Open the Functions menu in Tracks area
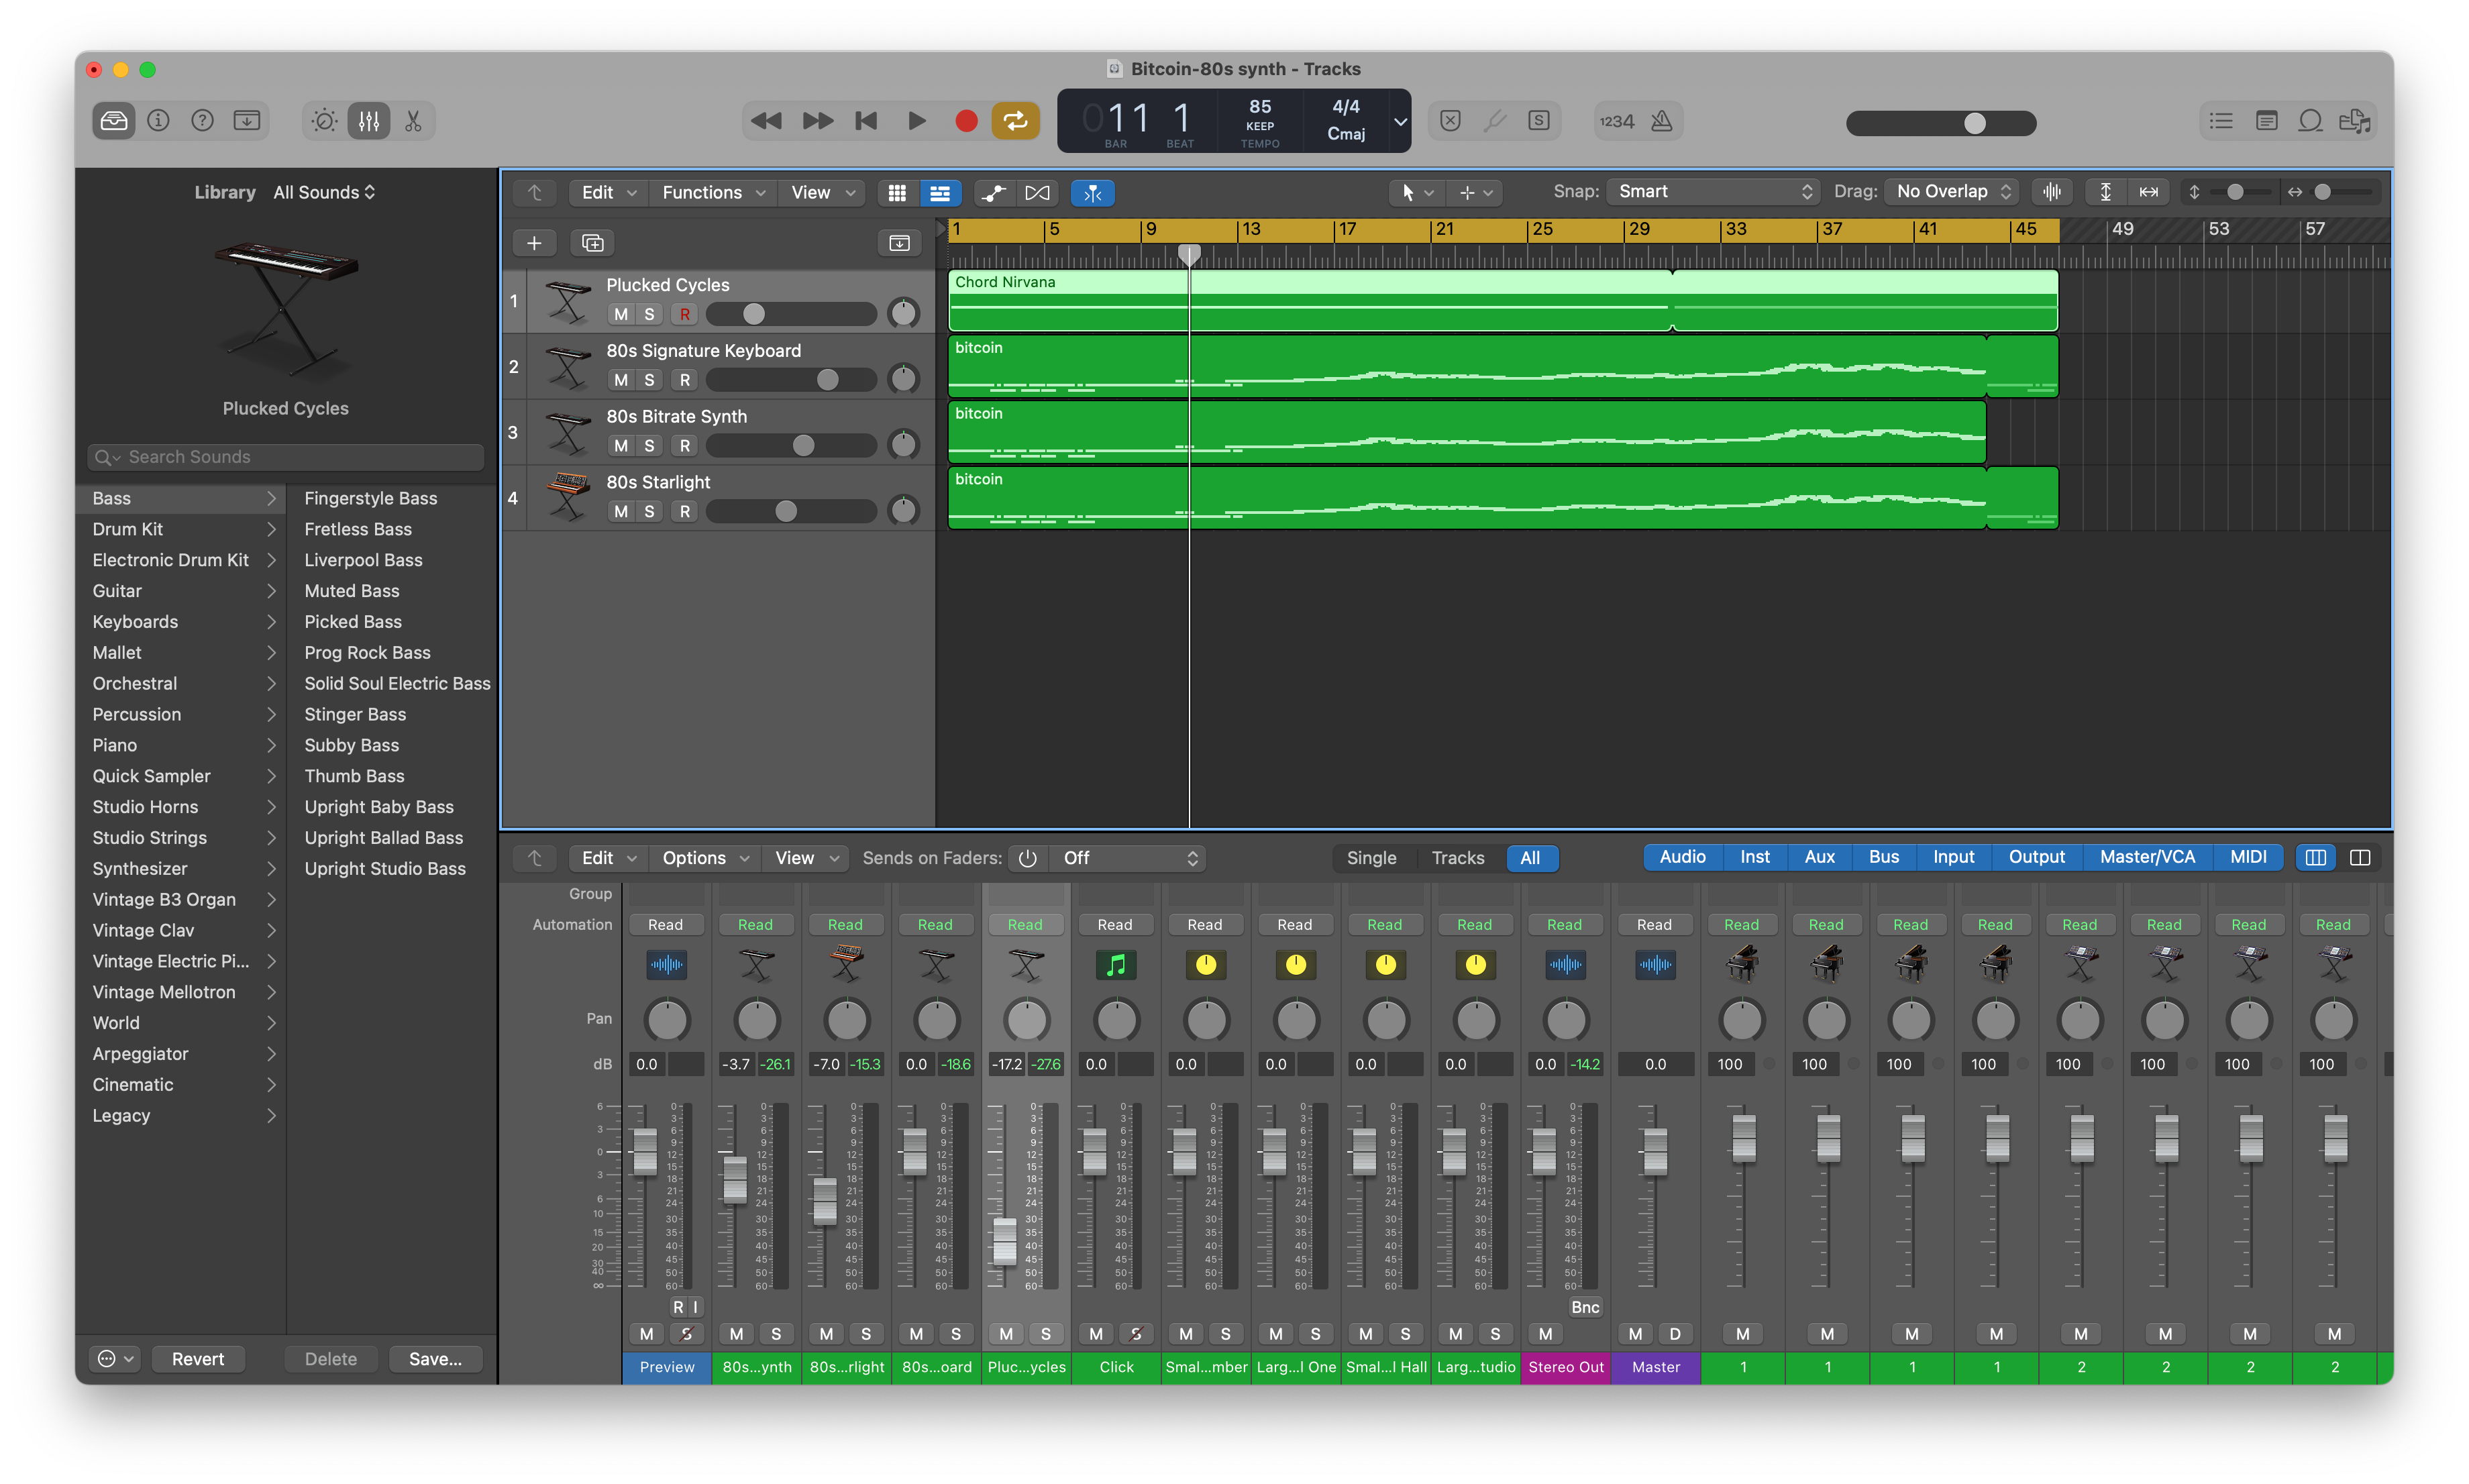Screen dimensions: 2469x1484 pos(713,193)
